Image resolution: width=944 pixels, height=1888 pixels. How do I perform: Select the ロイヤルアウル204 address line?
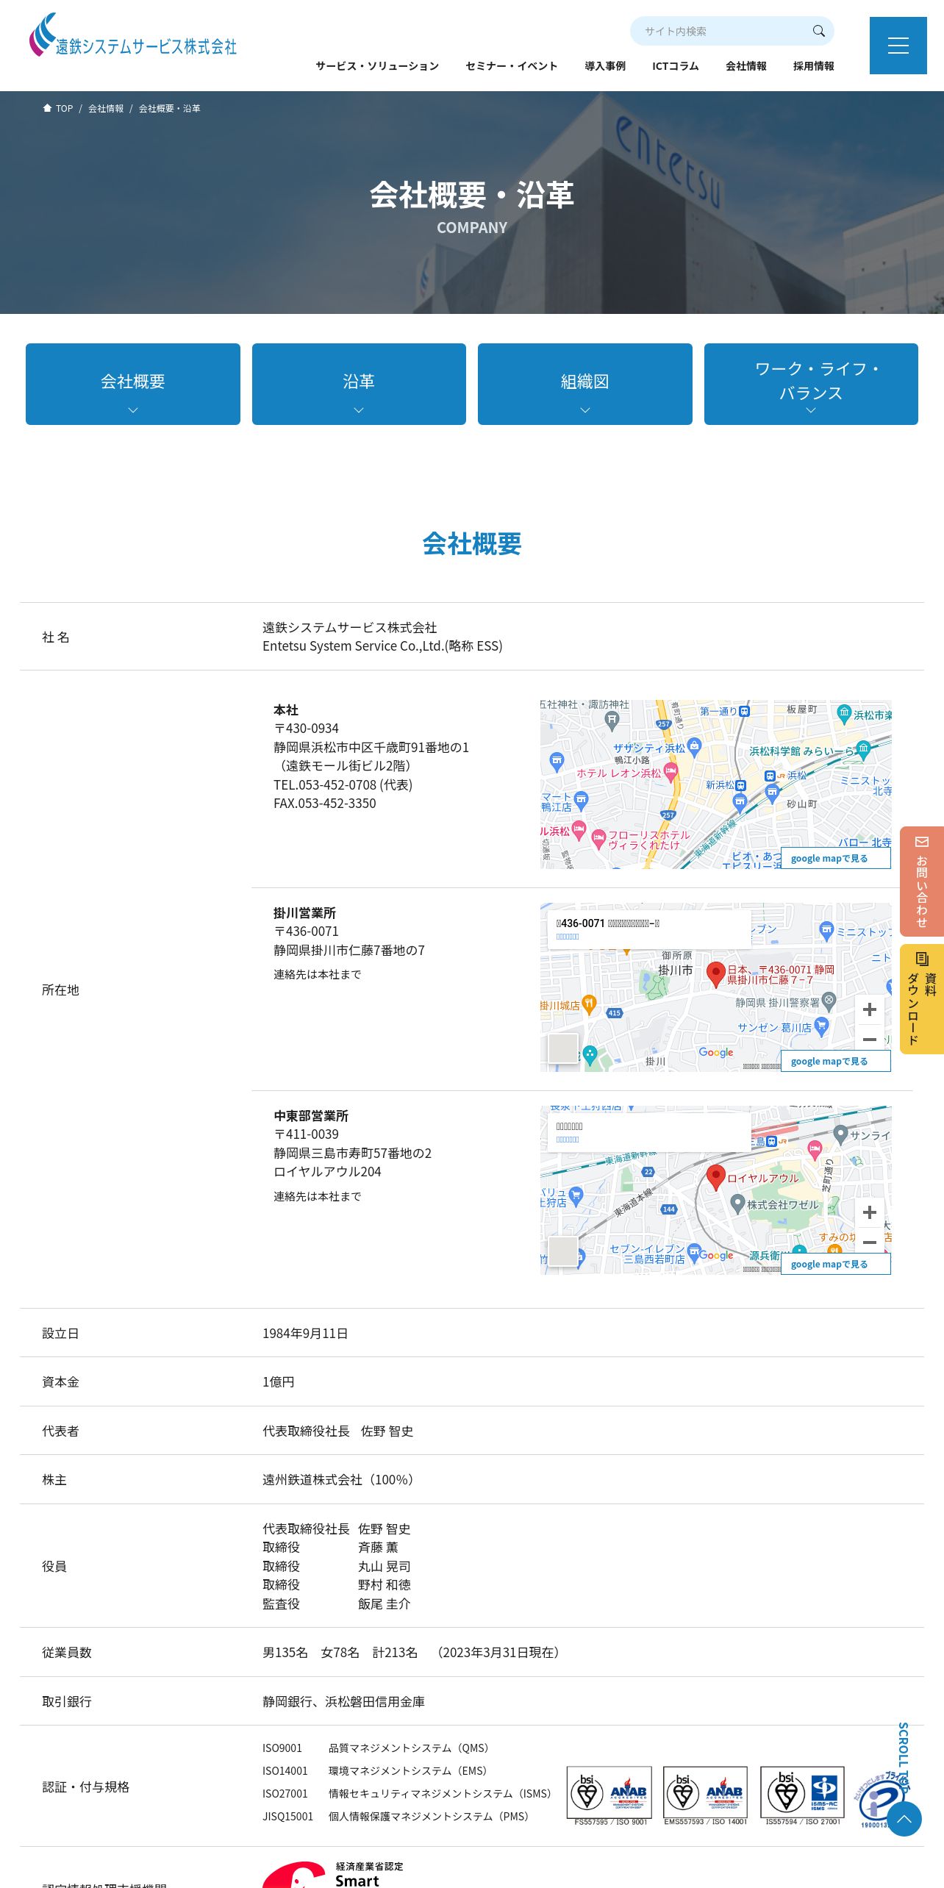[x=327, y=1172]
